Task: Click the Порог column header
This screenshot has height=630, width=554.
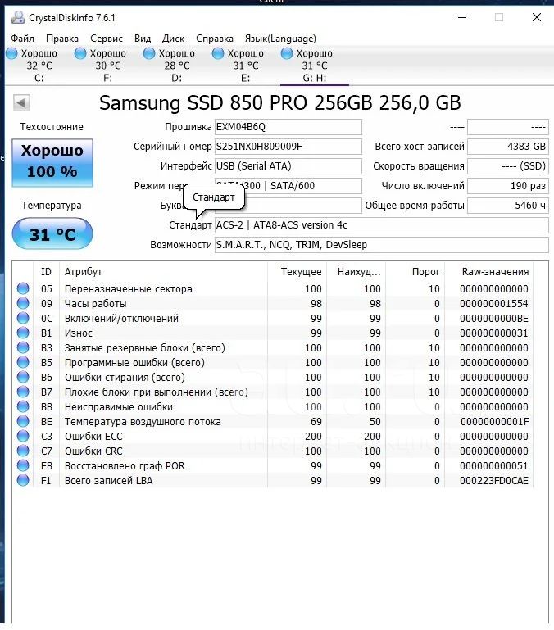Action: [415, 272]
